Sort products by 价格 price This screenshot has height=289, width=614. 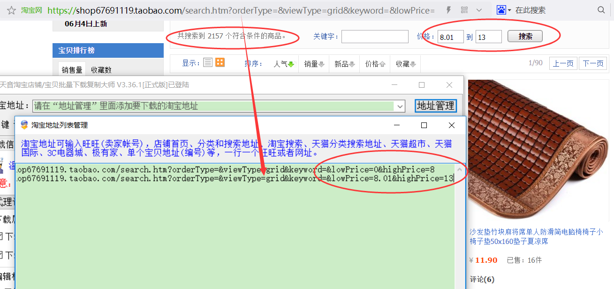[375, 64]
